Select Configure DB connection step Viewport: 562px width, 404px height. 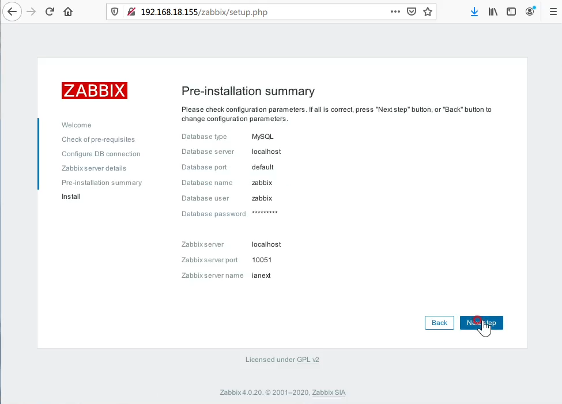101,154
